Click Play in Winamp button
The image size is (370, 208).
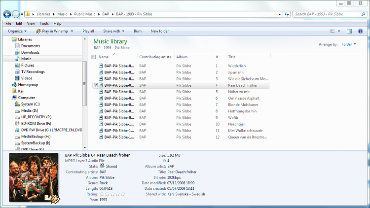coord(52,31)
